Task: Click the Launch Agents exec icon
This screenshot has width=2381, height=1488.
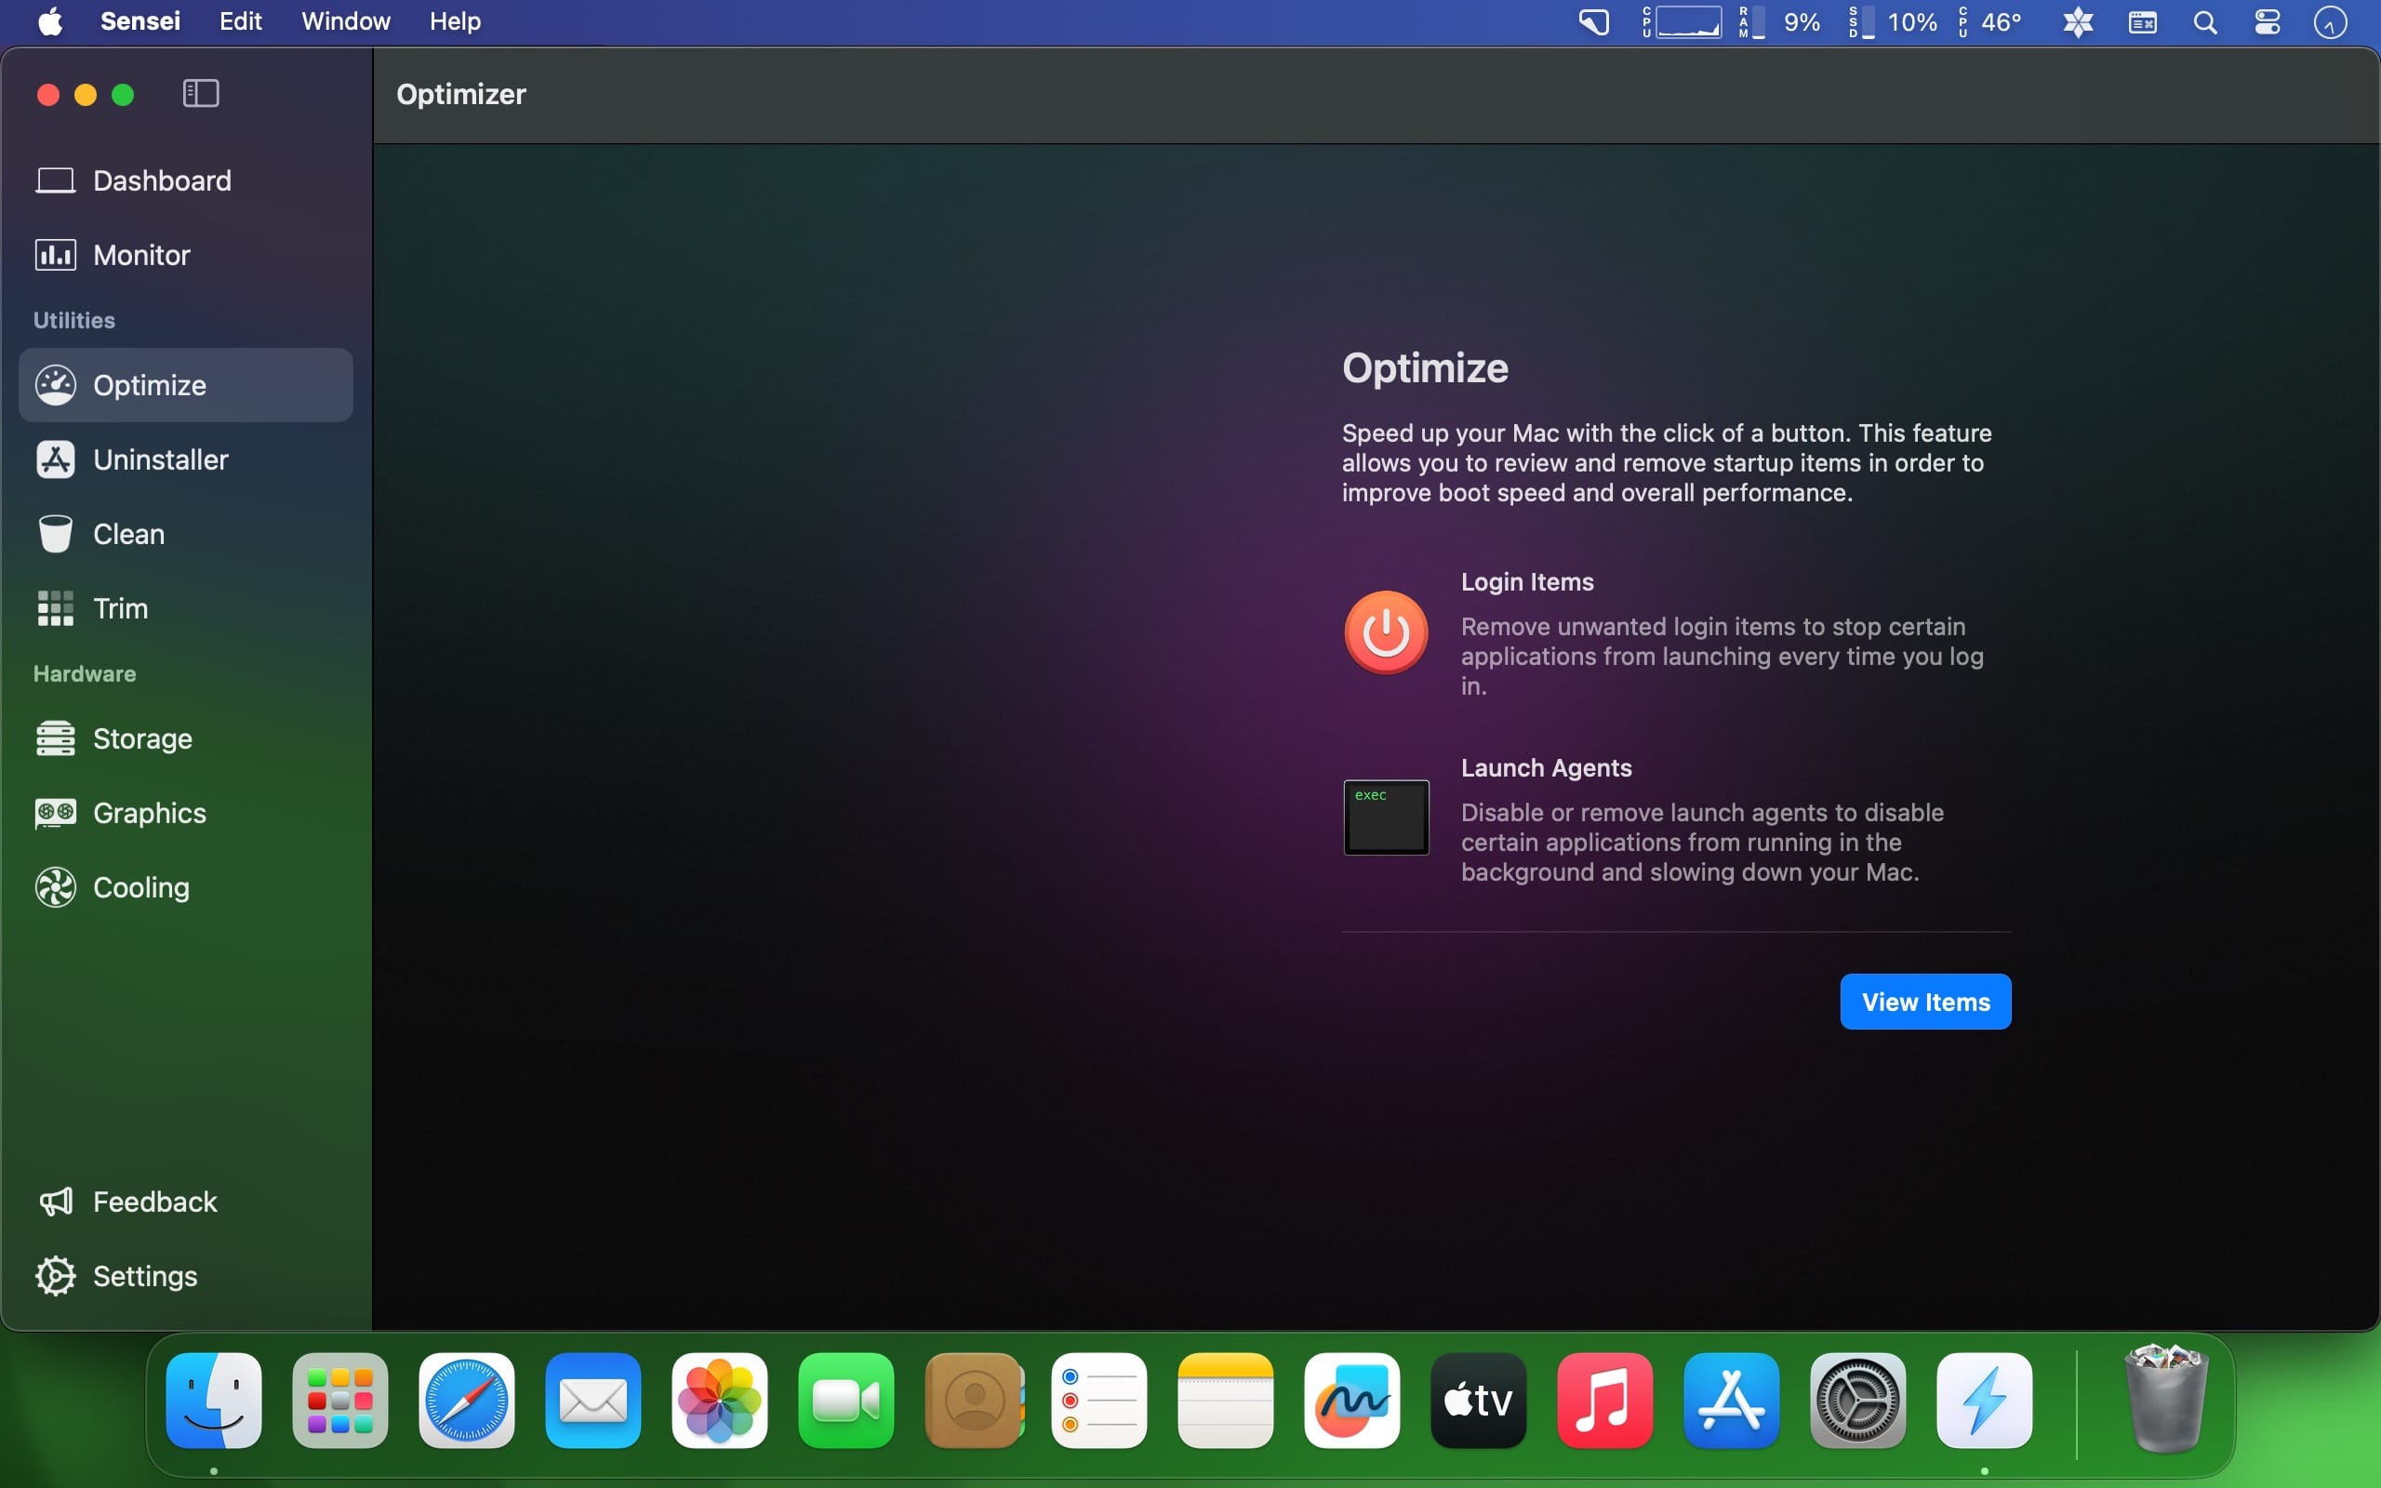Action: (1385, 817)
